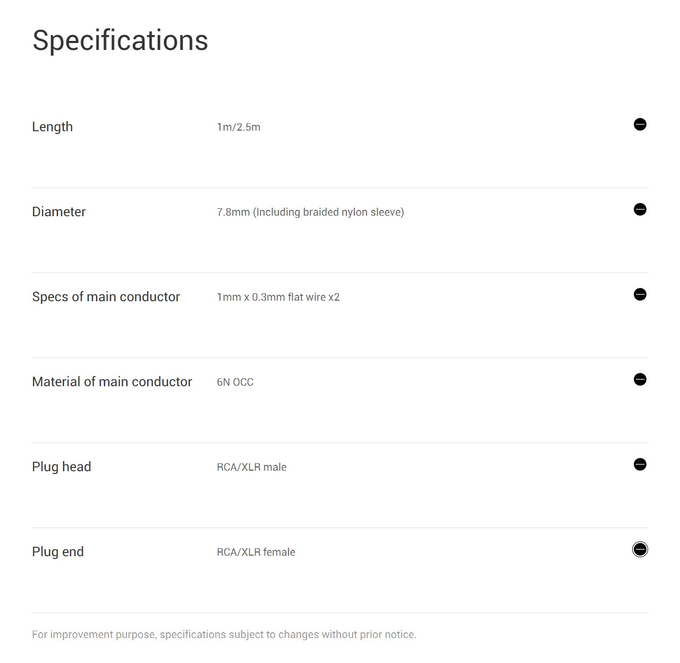Click the RCA/XLR male value
Image resolution: width=680 pixels, height=663 pixels.
tap(251, 467)
